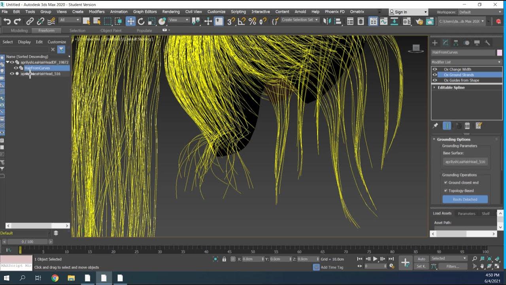Toggle Window/Crossing selection mode
The height and width of the screenshot is (285, 506).
click(x=118, y=21)
